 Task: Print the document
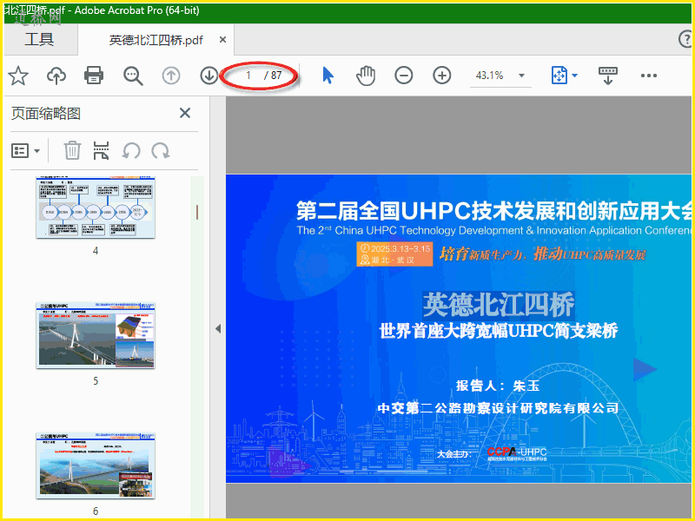[x=94, y=76]
